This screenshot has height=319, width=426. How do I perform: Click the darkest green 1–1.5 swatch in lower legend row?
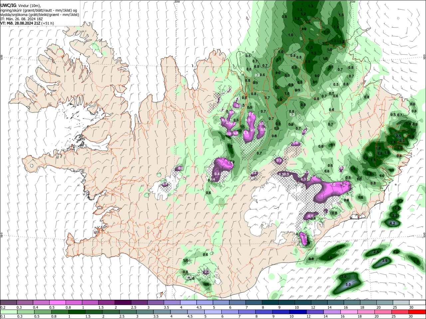(77, 312)
